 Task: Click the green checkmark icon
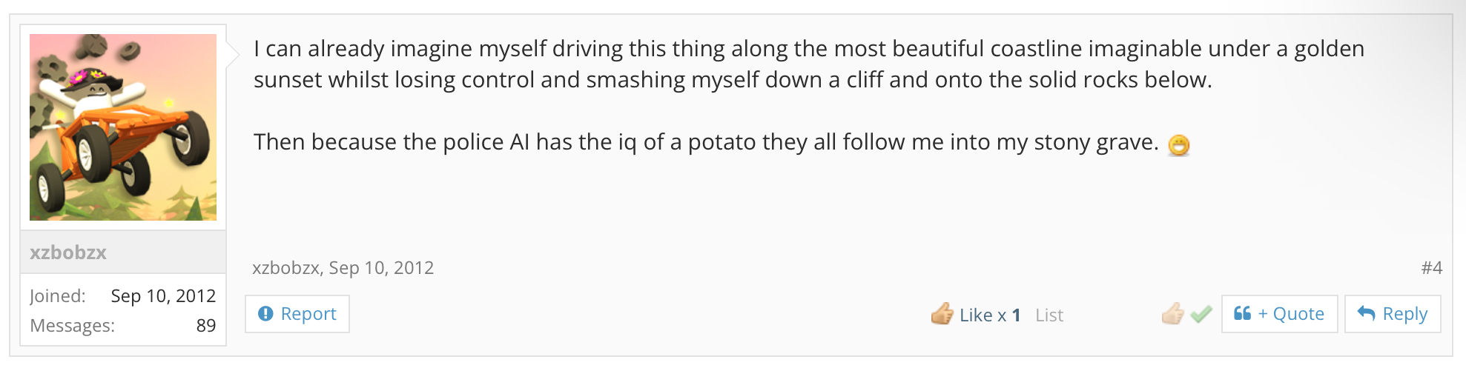[x=1201, y=315]
